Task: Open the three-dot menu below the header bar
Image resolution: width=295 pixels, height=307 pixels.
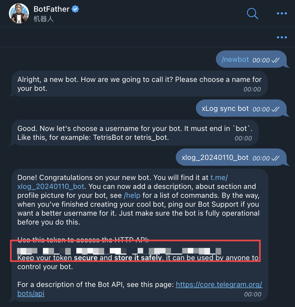Action: (x=282, y=38)
